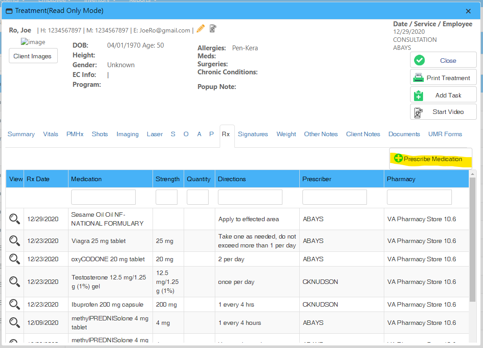Click the 'Pen-Kera' allergy value
This screenshot has height=348, width=483.
[x=245, y=48]
